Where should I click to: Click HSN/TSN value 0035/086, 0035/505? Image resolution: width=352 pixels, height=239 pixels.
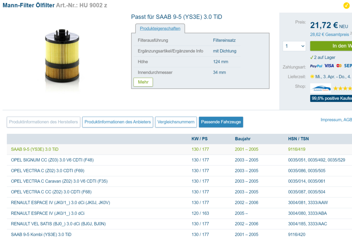[307, 171]
